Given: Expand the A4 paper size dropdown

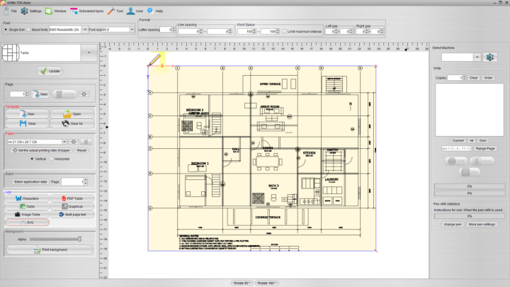Looking at the screenshot, I should coord(64,142).
